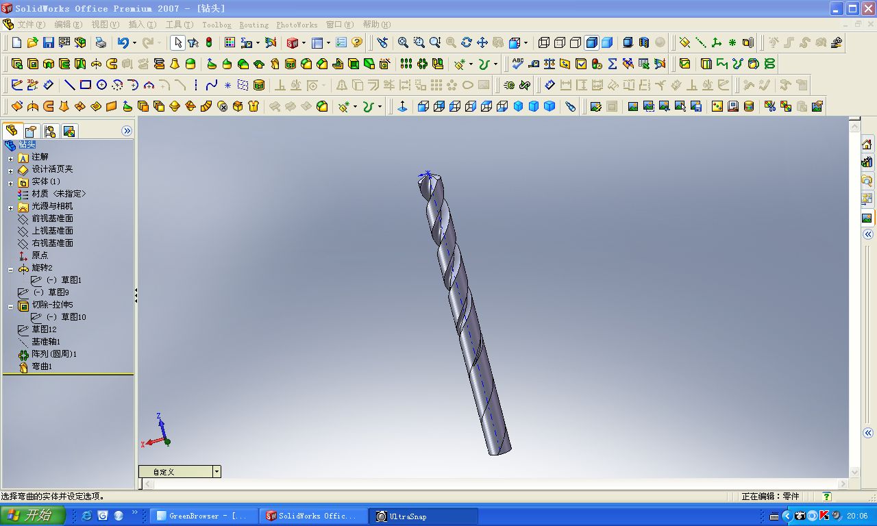877x526 pixels.
Task: Open the Mass Properties scale icon
Action: tap(549, 64)
